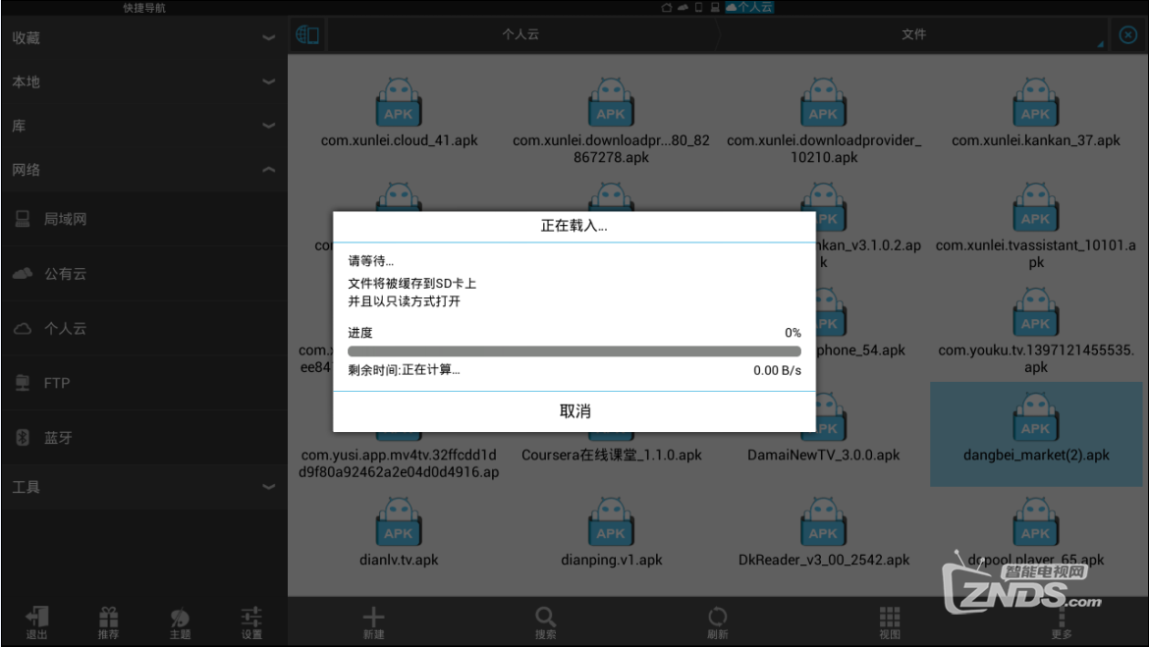Open 蓝牙 in the sidebar
Viewport: 1149px width, 647px height.
pyautogui.click(x=144, y=438)
